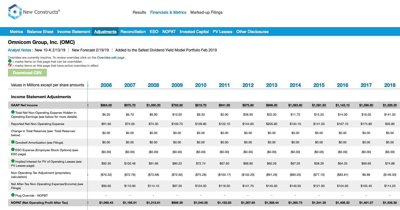Click the green legend dot for overridable items
This screenshot has width=400, height=210.
10,61
